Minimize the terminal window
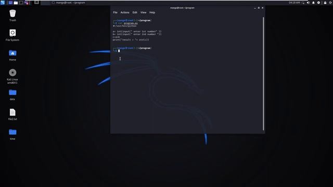 (x=255, y=8)
